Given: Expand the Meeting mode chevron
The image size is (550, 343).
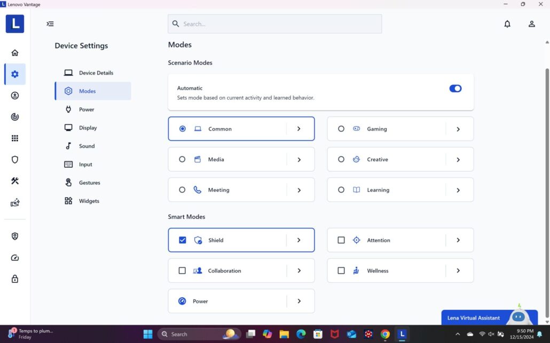Looking at the screenshot, I should point(299,190).
